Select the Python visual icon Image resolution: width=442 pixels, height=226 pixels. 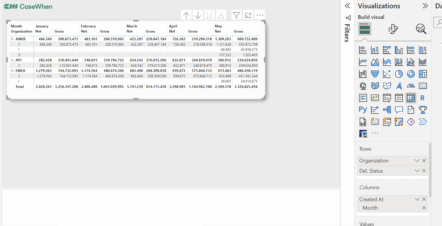[363, 110]
